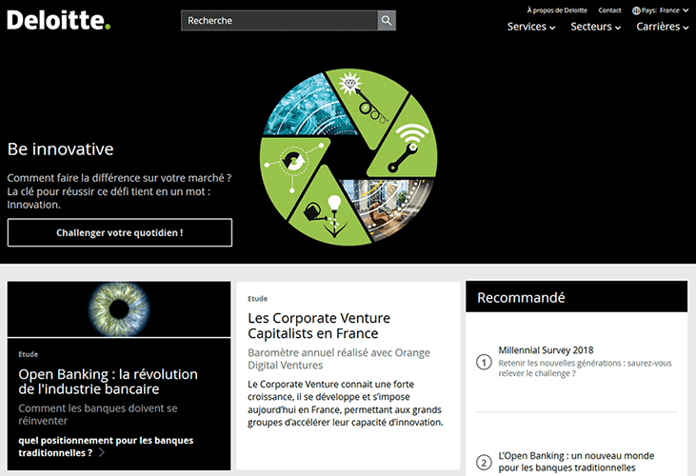Open Les Corporate Venture Capitalists article
Screen dimensions: 696x476
(319, 326)
